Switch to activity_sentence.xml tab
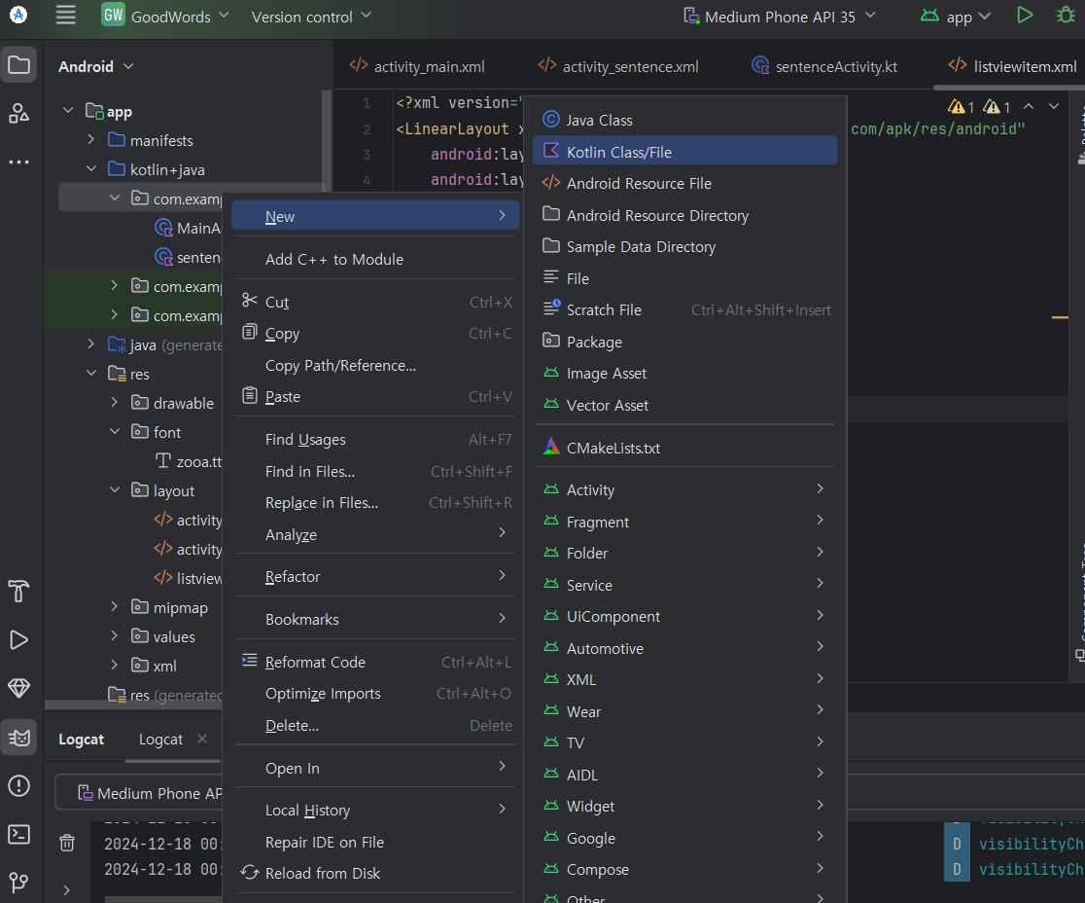Screen dimensions: 1085x903 pyautogui.click(x=618, y=66)
